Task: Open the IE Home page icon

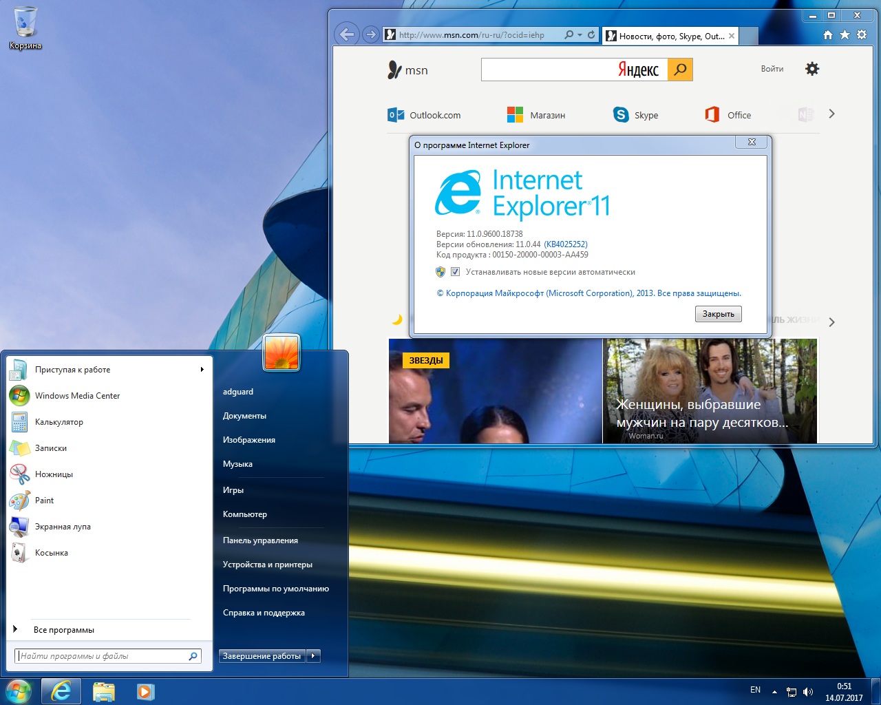Action: click(828, 34)
